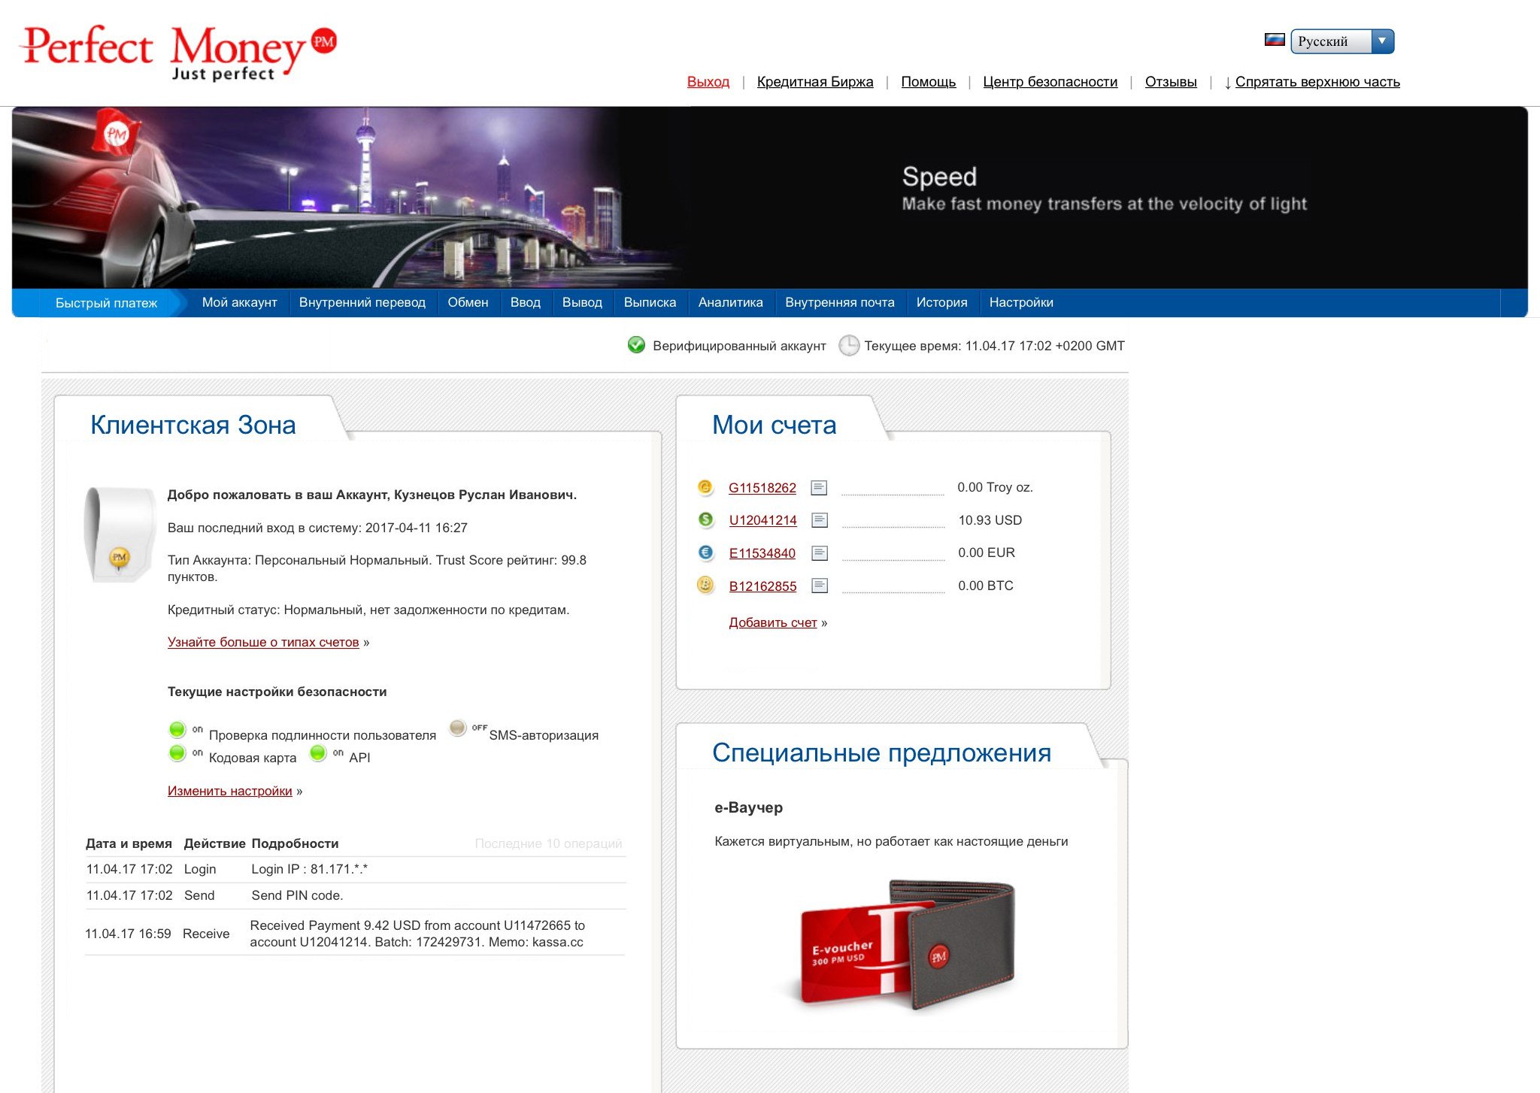Open statement icon next to B12162855

click(x=820, y=586)
